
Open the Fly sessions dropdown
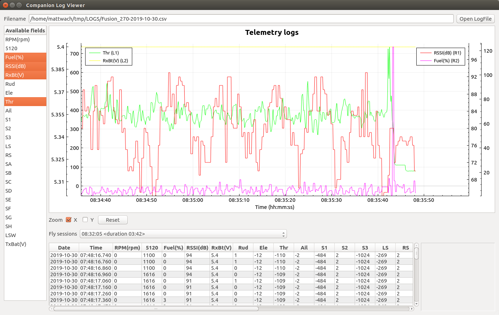184,234
